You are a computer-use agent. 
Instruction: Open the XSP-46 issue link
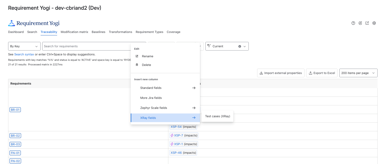point(176,153)
